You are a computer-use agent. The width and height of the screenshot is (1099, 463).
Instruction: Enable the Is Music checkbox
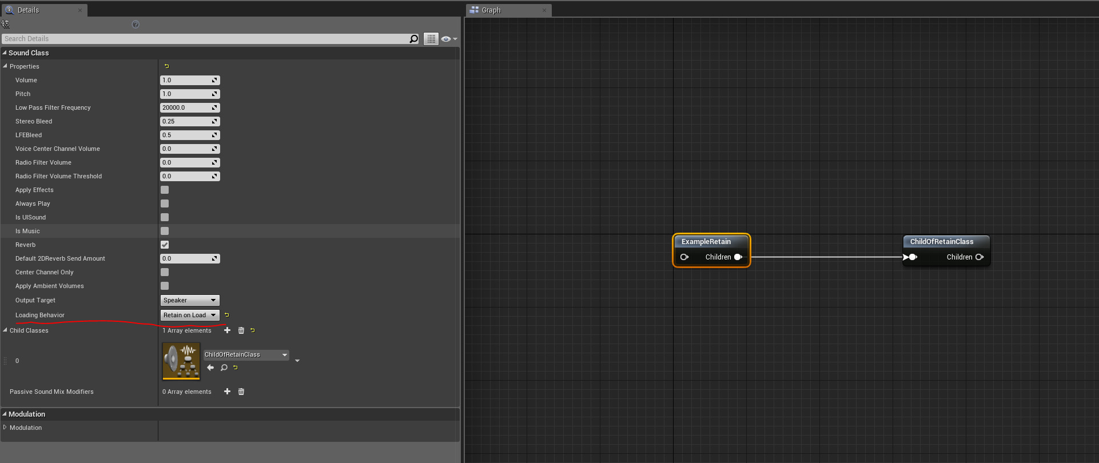(165, 231)
